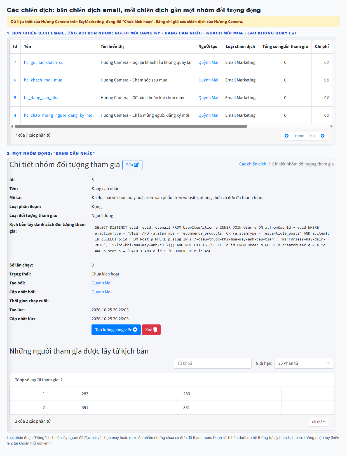Open campaign hc_dang_can_nhac link
This screenshot has width=347, height=456.
click(42, 98)
